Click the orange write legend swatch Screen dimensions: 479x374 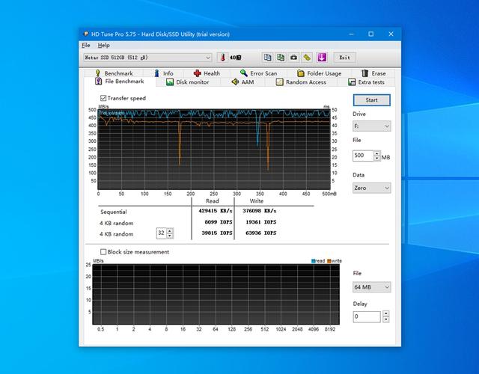tap(329, 261)
